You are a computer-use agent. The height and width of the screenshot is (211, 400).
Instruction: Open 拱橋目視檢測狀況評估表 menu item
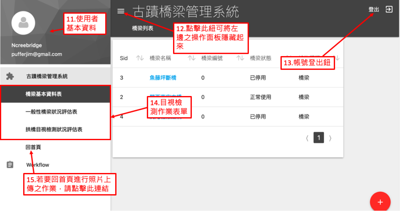[54, 129]
